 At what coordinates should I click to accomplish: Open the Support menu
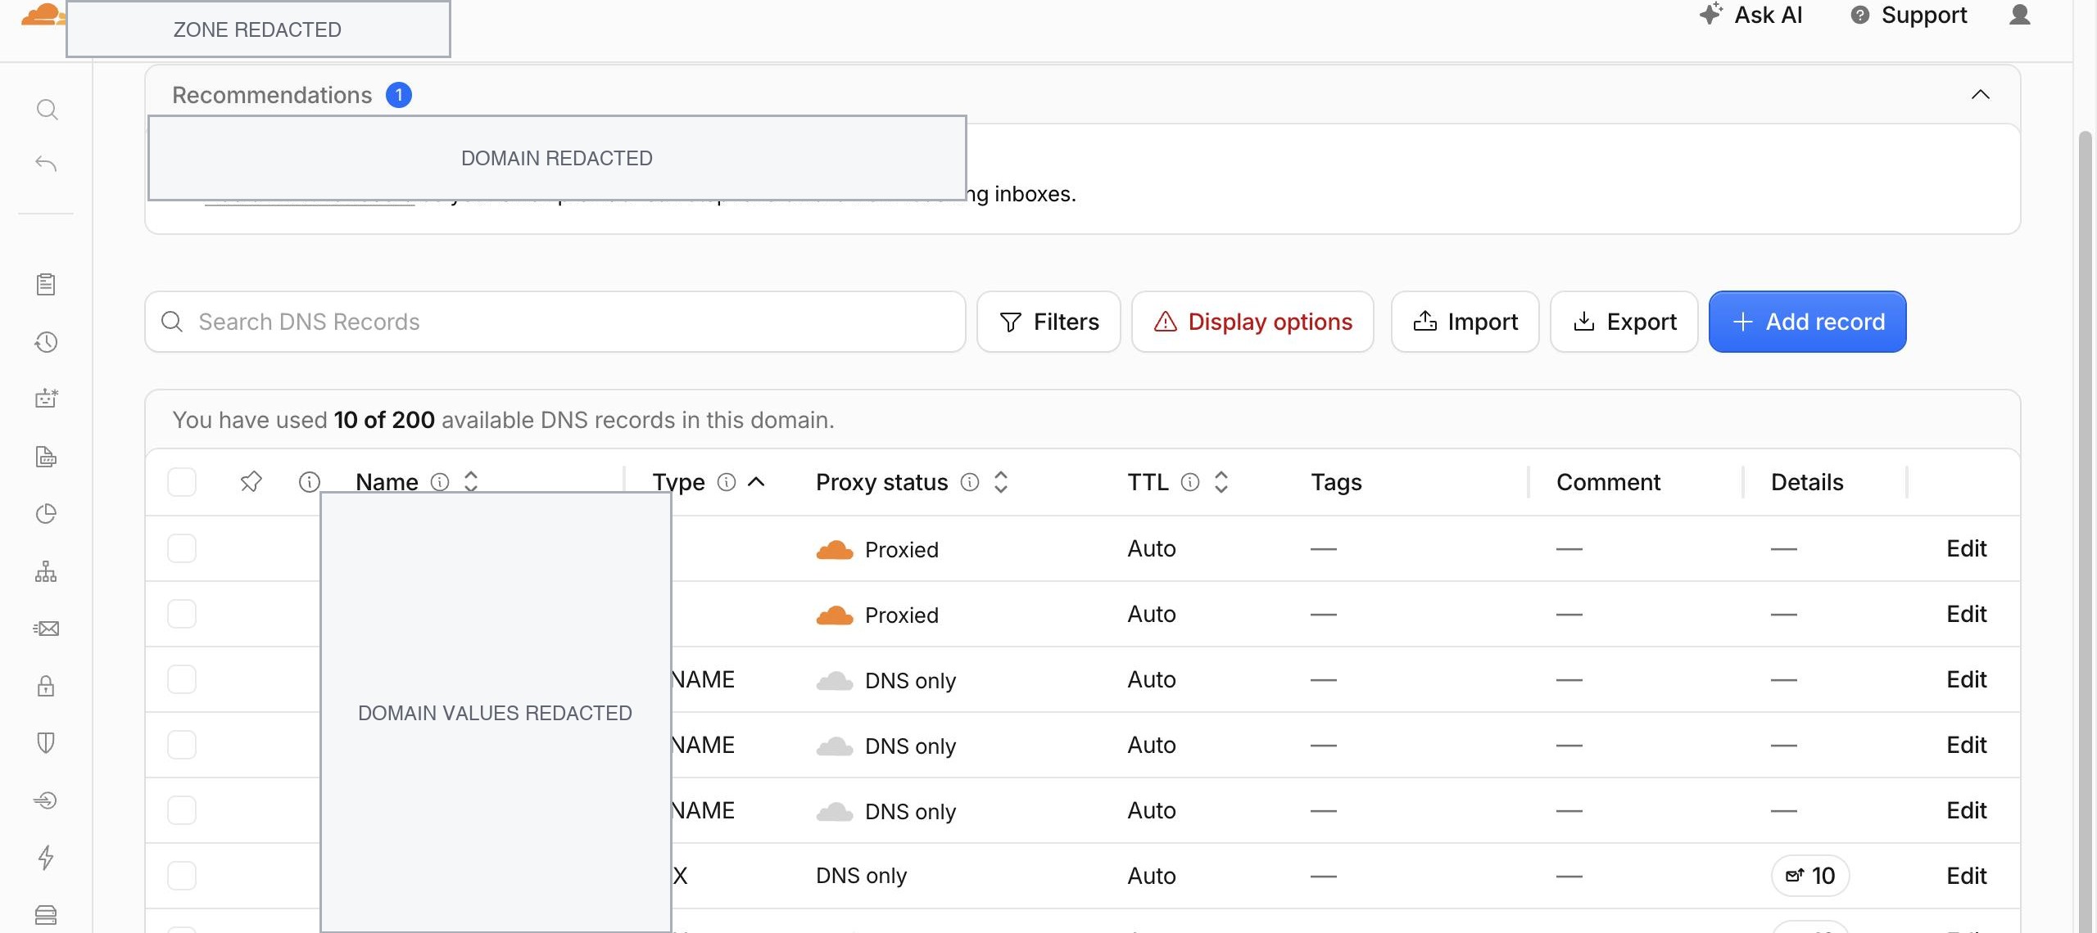pos(1909,15)
